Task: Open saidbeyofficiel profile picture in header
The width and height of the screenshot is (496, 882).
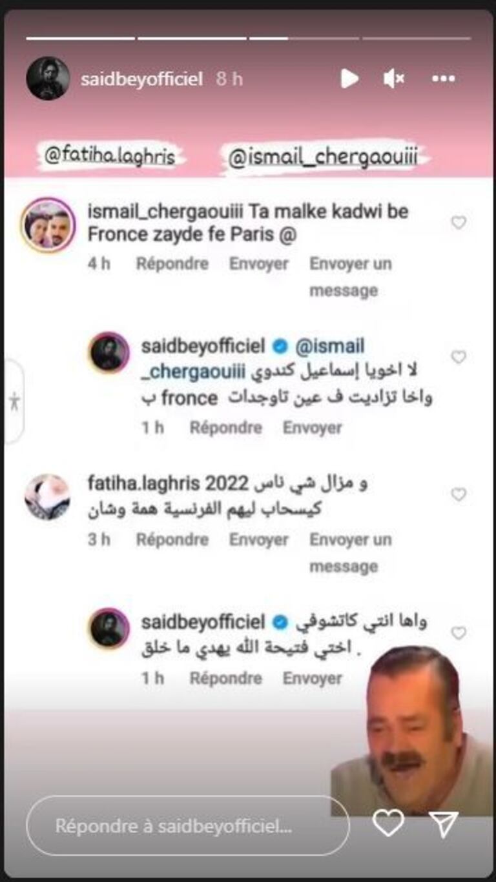Action: point(48,78)
